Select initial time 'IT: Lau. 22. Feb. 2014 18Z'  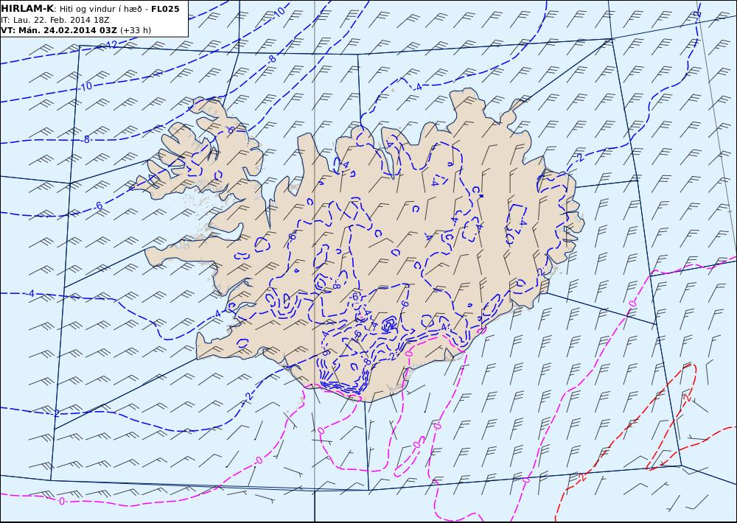click(x=55, y=20)
